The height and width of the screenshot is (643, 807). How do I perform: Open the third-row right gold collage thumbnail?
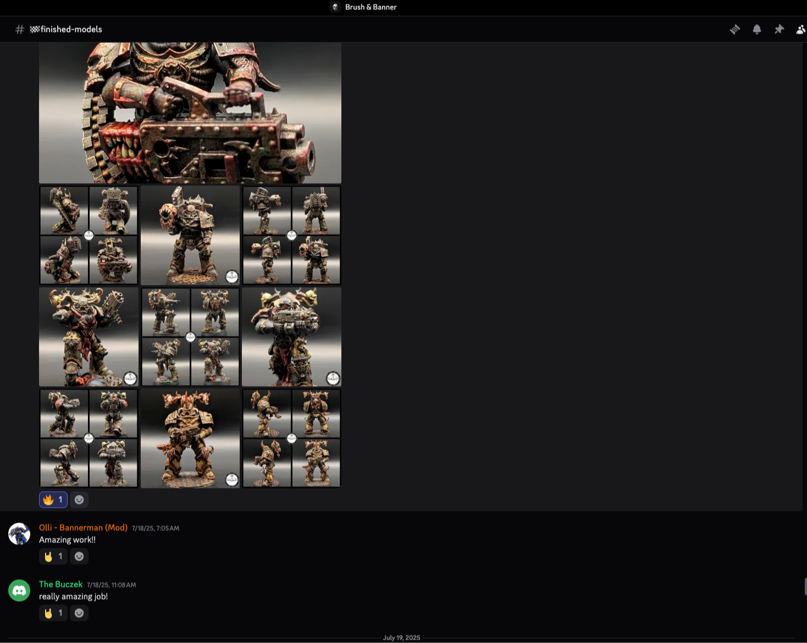click(x=291, y=438)
